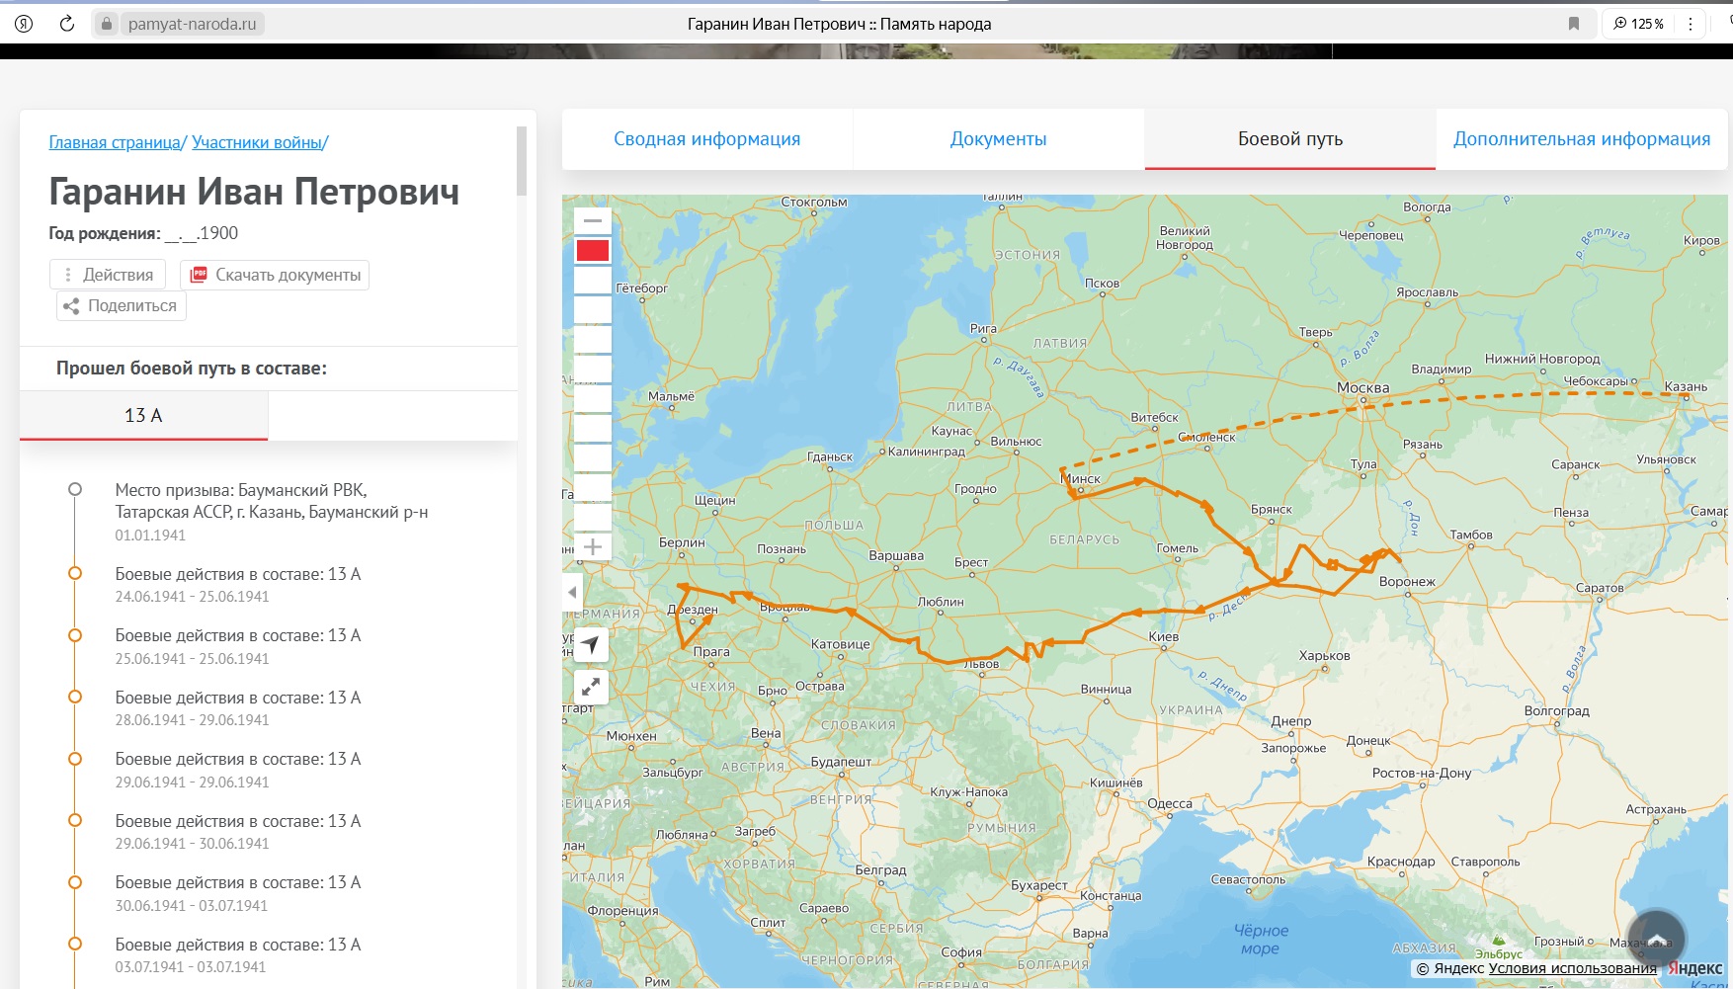Select the Место призыва timeline marker
1733x989 pixels.
tap(75, 489)
